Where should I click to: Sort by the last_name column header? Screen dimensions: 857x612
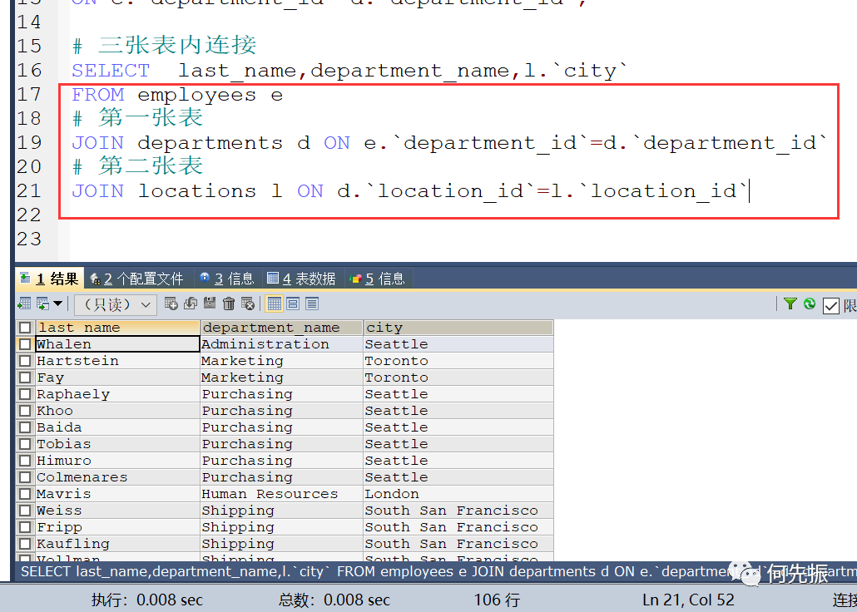(x=117, y=328)
